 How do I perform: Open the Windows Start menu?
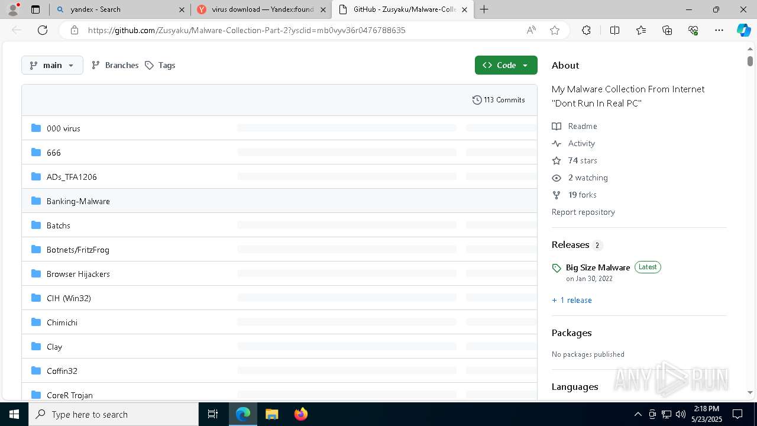tap(14, 414)
